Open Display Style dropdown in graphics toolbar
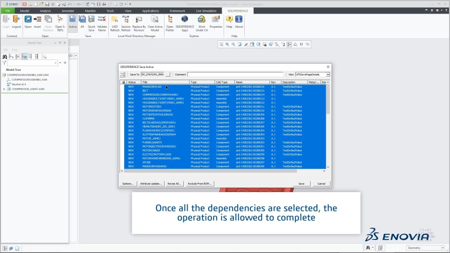450x253 pixels. (x=252, y=44)
